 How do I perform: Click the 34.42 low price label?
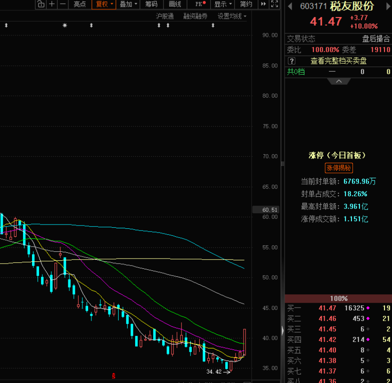pos(214,372)
